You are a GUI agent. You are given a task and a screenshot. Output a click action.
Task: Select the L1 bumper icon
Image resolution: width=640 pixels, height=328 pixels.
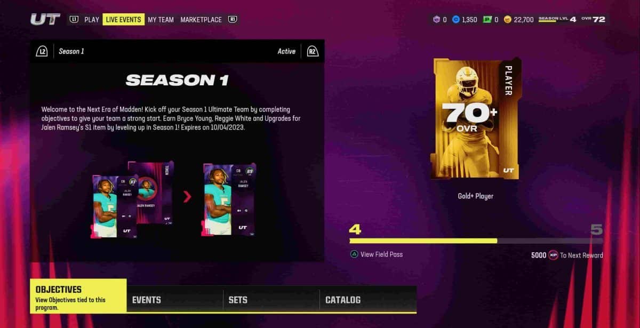pos(74,19)
